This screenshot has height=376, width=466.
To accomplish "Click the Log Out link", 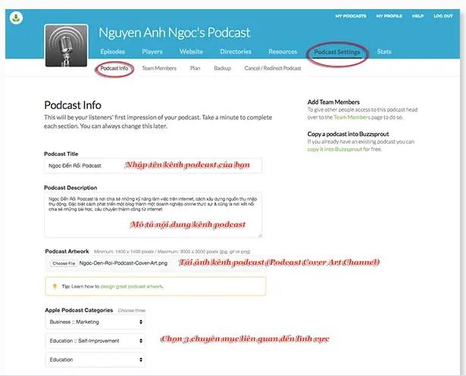I will (x=443, y=16).
